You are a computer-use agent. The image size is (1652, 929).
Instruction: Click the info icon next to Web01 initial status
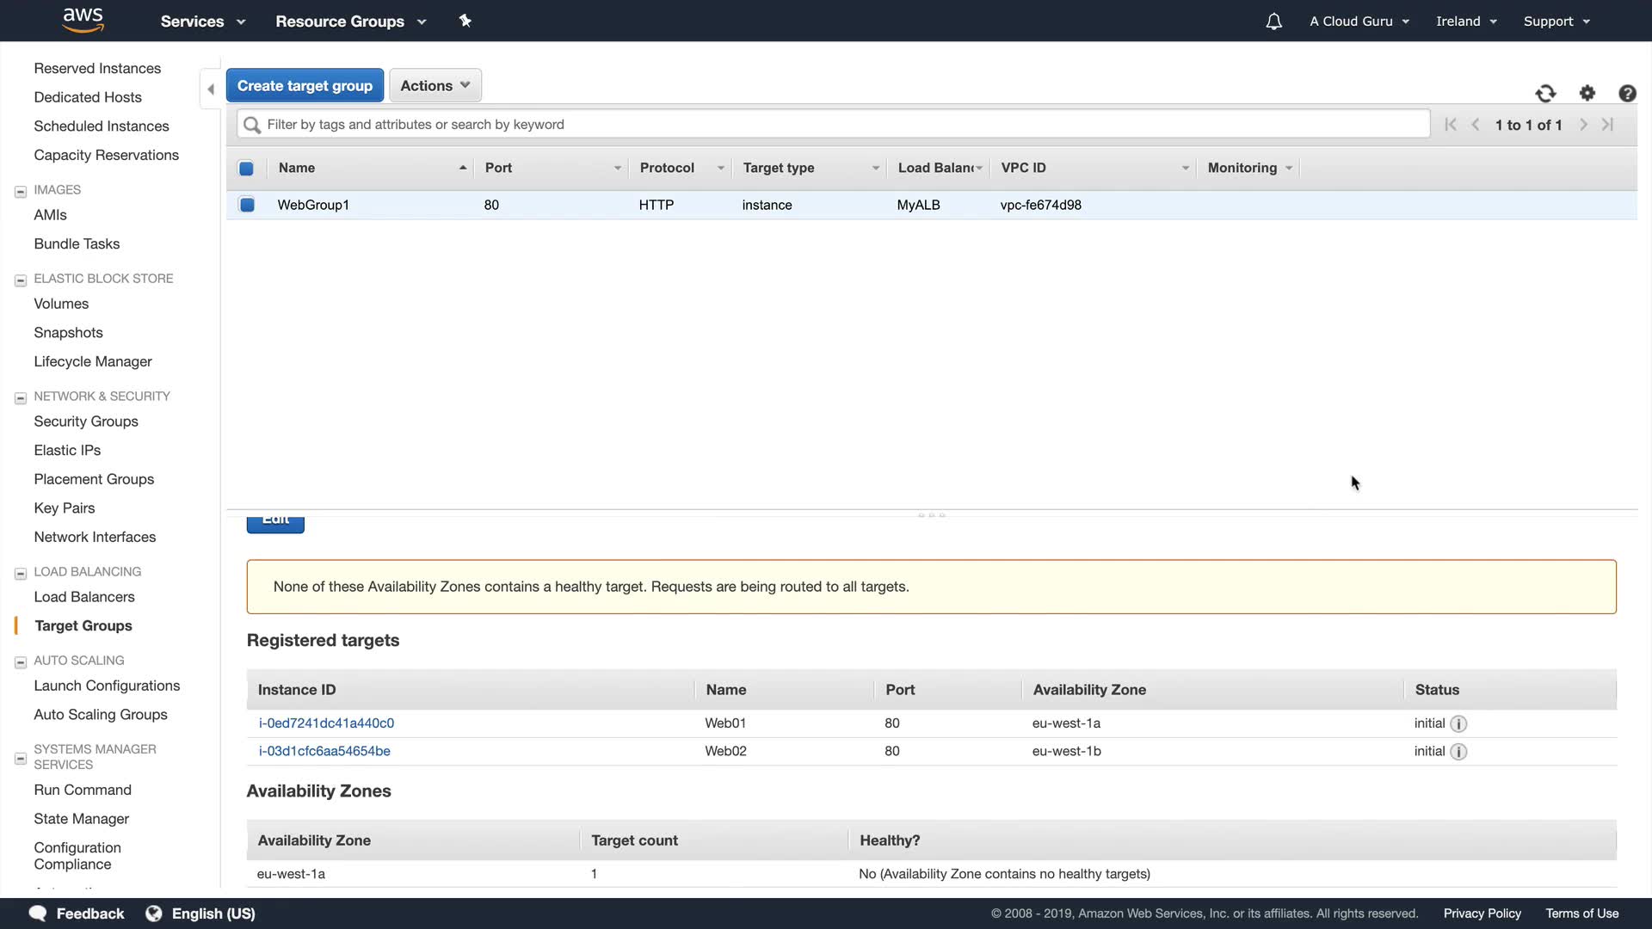[x=1458, y=723]
